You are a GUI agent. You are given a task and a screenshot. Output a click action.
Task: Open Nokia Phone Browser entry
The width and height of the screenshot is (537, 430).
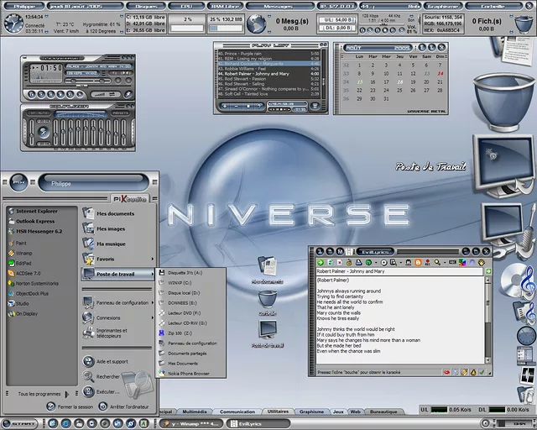pyautogui.click(x=187, y=373)
